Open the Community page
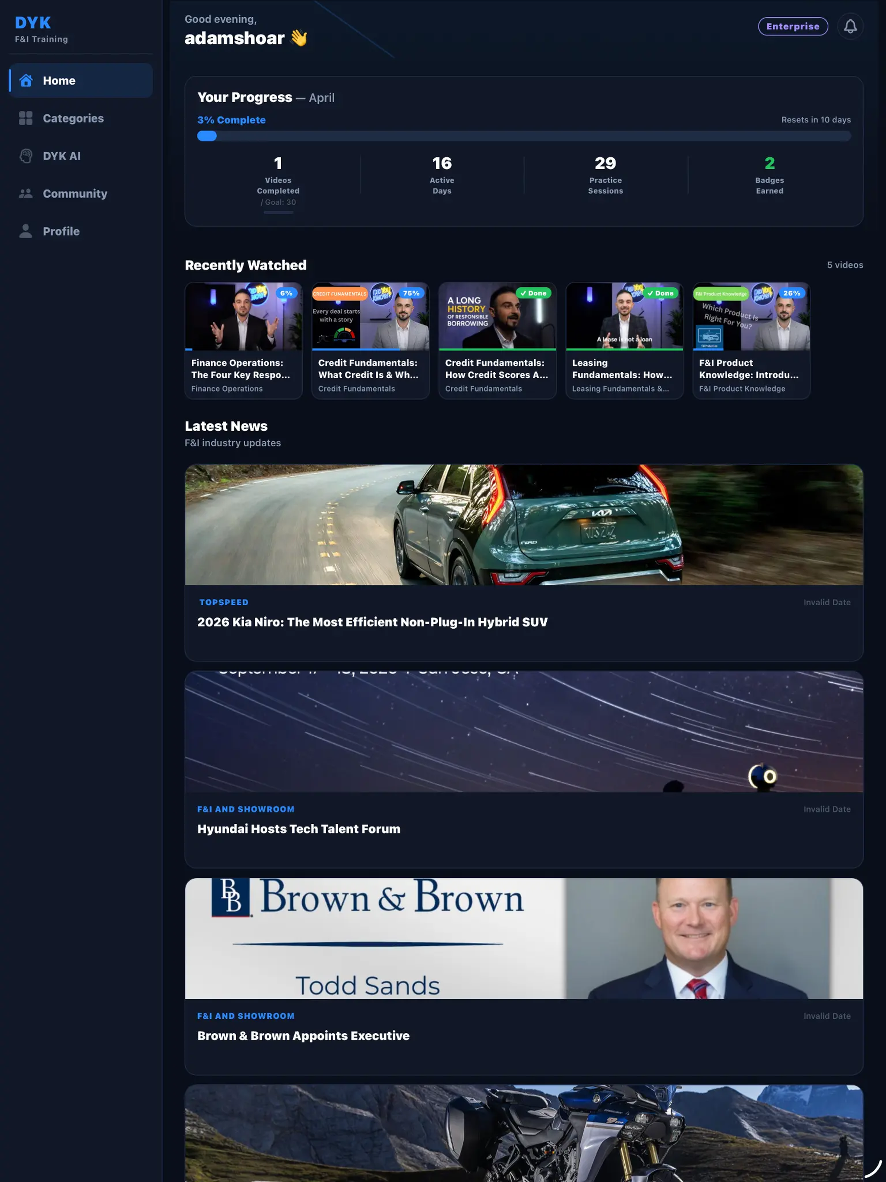The height and width of the screenshot is (1182, 886). coord(81,193)
